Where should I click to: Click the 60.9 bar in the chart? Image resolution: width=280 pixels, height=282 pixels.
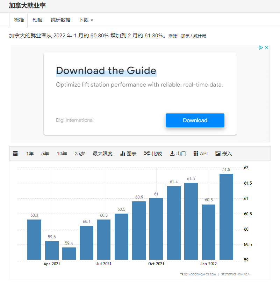pos(139,231)
